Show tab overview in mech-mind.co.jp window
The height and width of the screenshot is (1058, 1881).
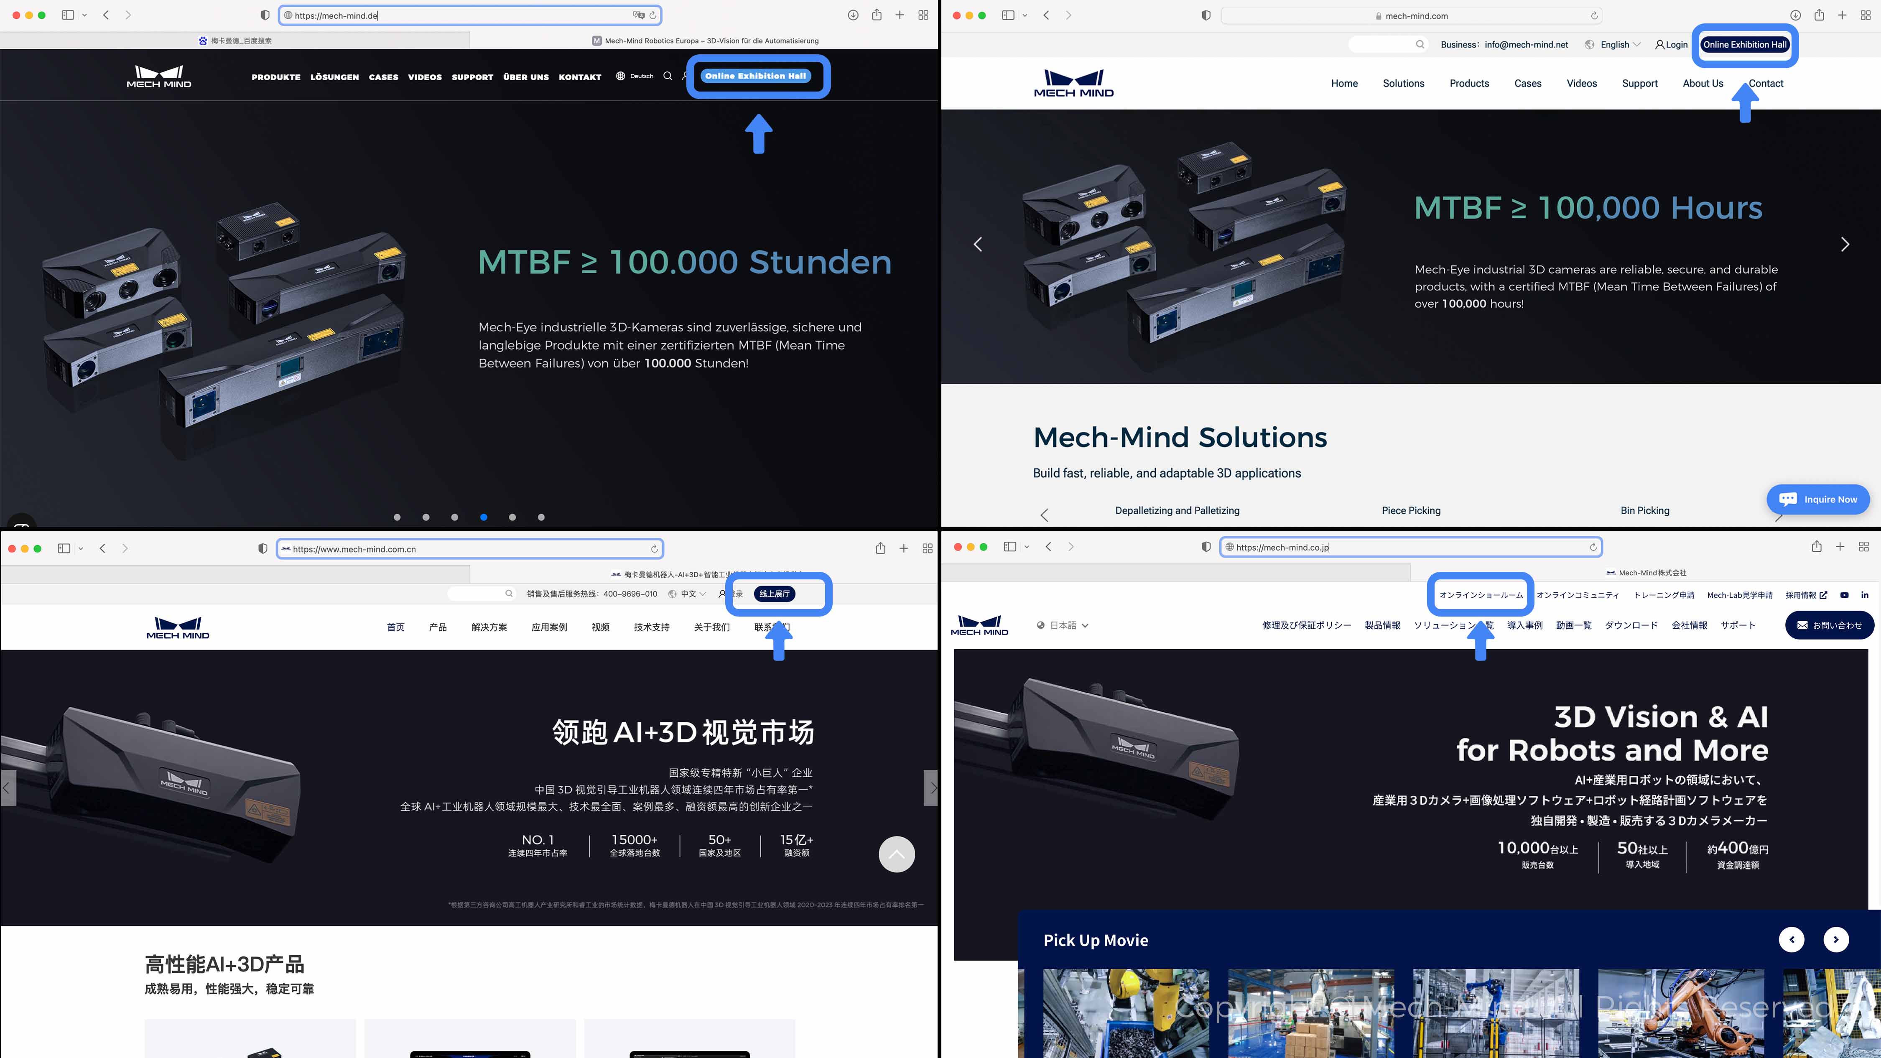(1863, 547)
